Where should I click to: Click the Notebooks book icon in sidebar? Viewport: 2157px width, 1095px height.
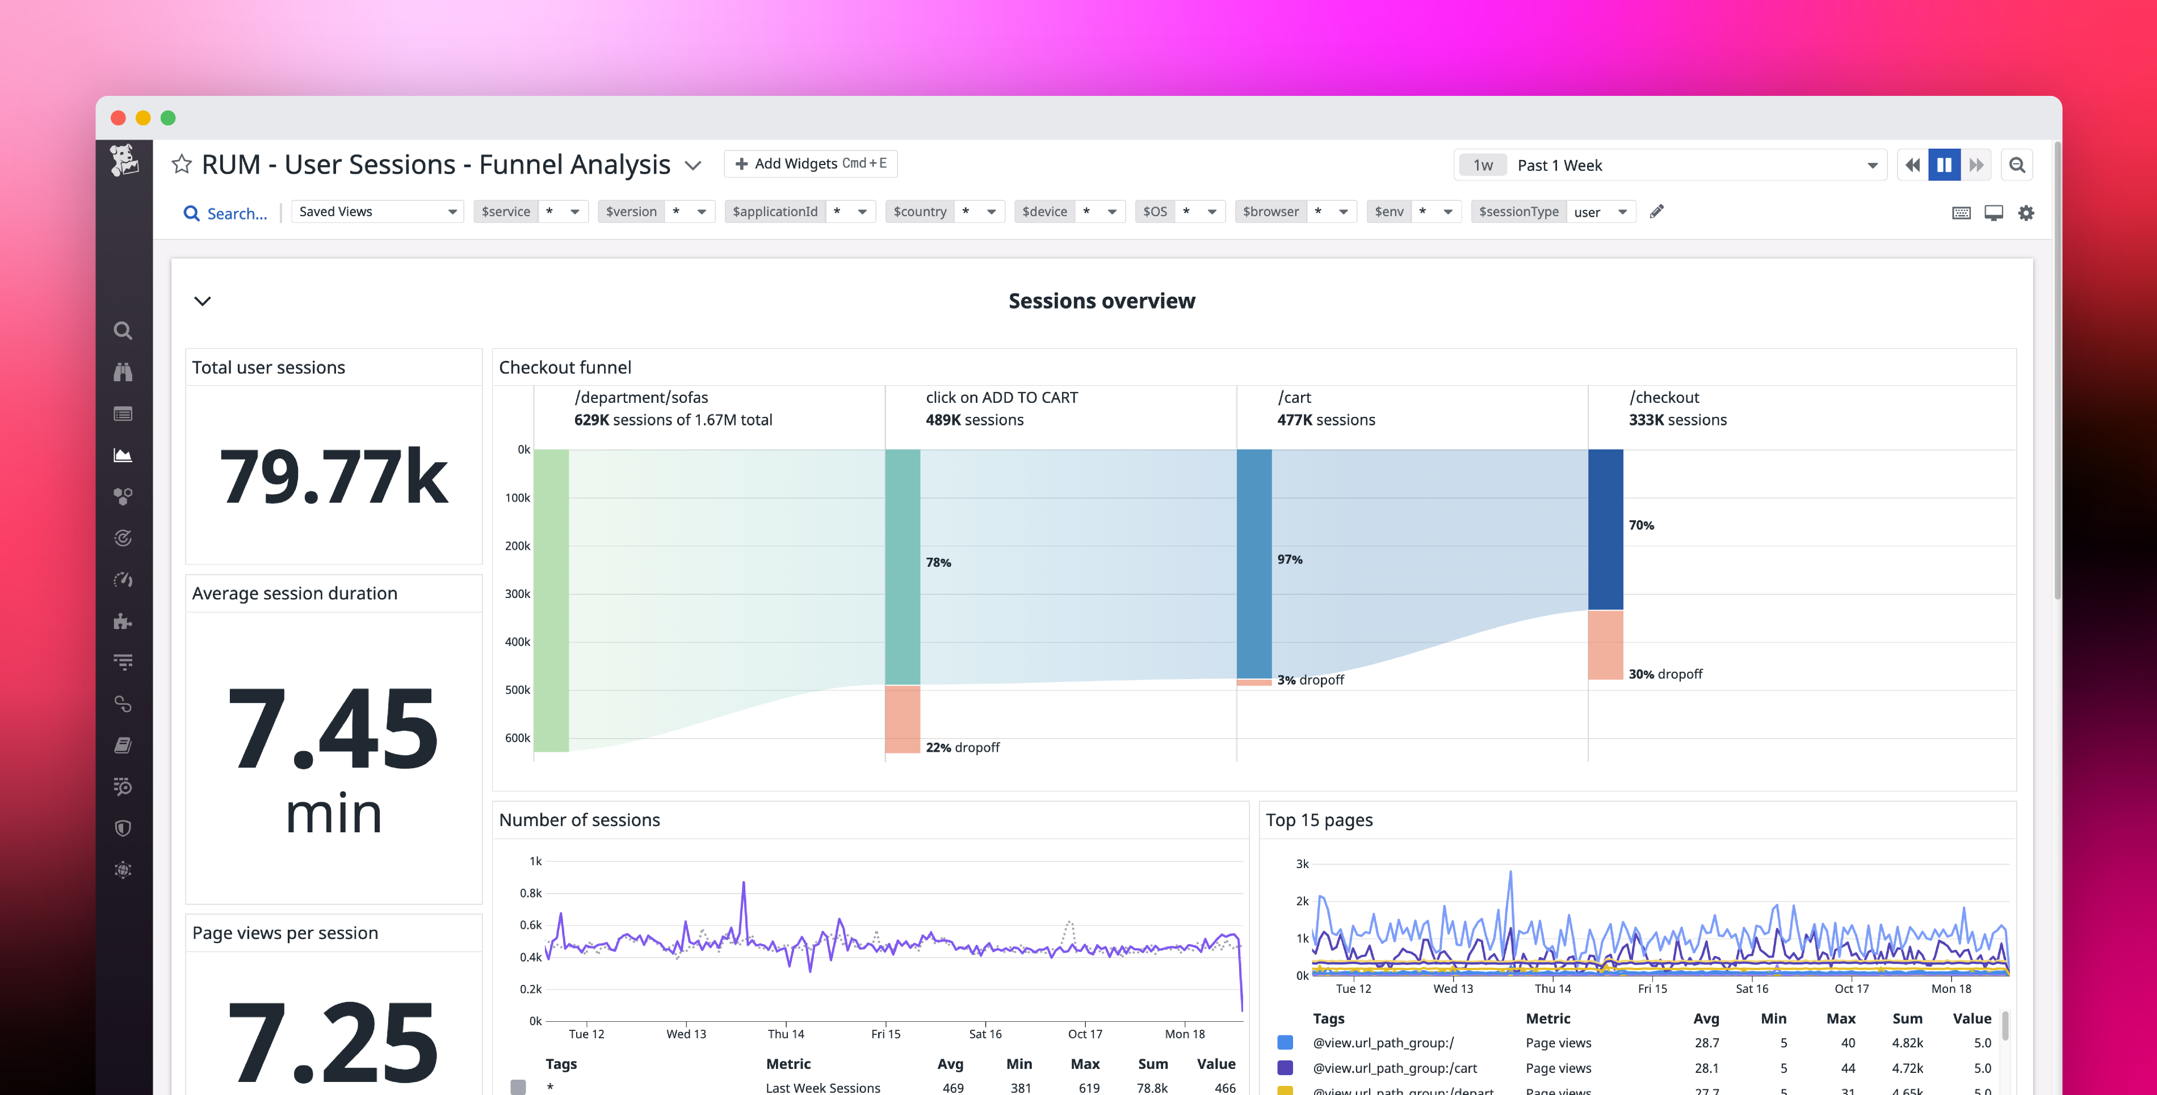coord(123,744)
